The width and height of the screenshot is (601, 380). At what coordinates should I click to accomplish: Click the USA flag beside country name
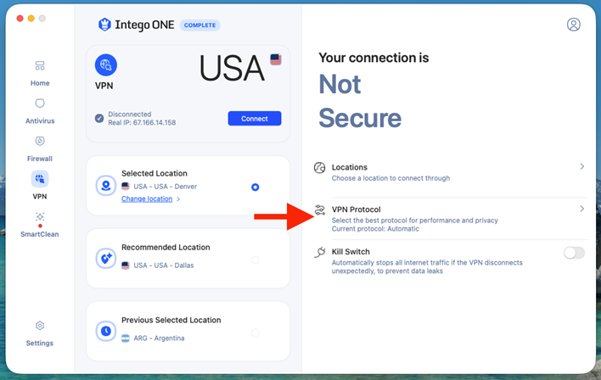276,59
